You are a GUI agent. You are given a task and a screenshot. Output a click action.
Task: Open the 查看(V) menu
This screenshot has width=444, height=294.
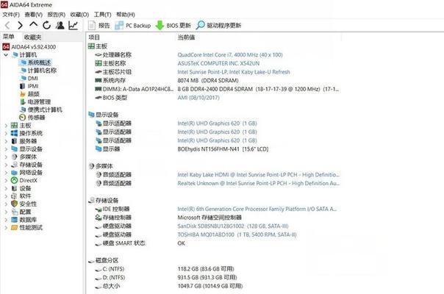tap(33, 15)
